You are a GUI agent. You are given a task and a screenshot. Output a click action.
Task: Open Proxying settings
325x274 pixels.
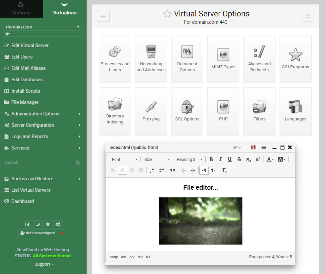point(151,111)
